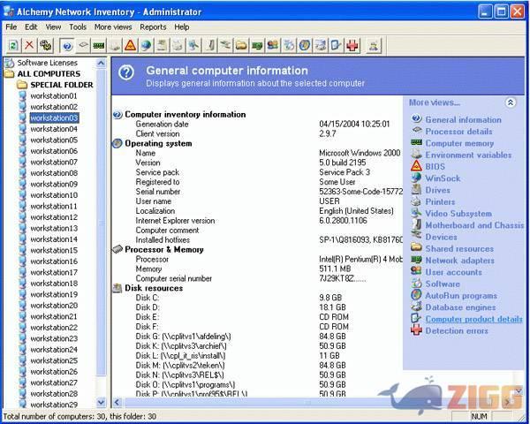Click the red cross Detection errors toolbar icon
This screenshot has height=424, width=530.
point(352,45)
